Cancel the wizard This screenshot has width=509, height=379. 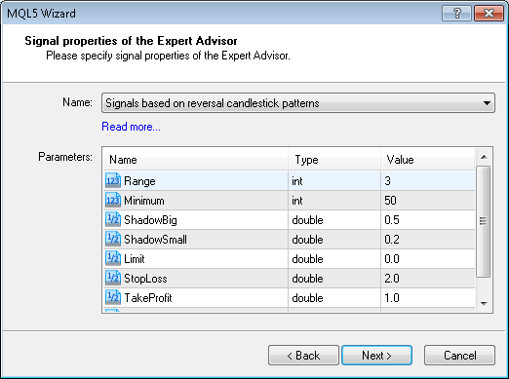(x=459, y=356)
